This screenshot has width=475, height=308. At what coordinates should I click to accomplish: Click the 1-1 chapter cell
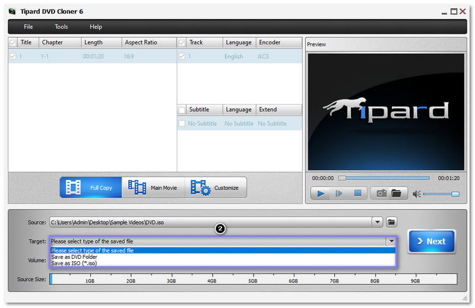coord(45,56)
